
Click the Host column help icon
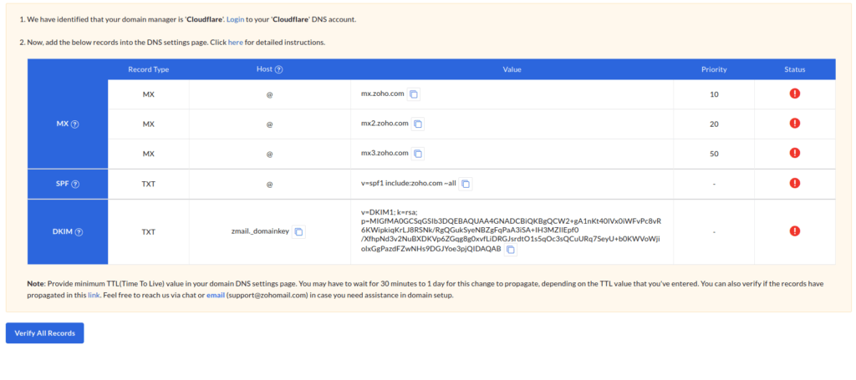[279, 69]
